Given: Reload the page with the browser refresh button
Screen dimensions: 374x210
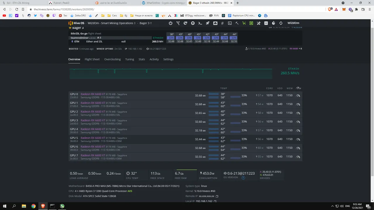Looking at the screenshot, I should 17,9.
